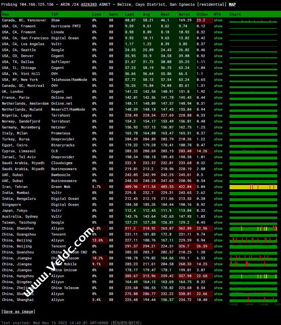Show MTR for Iran Tehran Green Web
The image size is (281, 325).
pyautogui.click(x=218, y=187)
